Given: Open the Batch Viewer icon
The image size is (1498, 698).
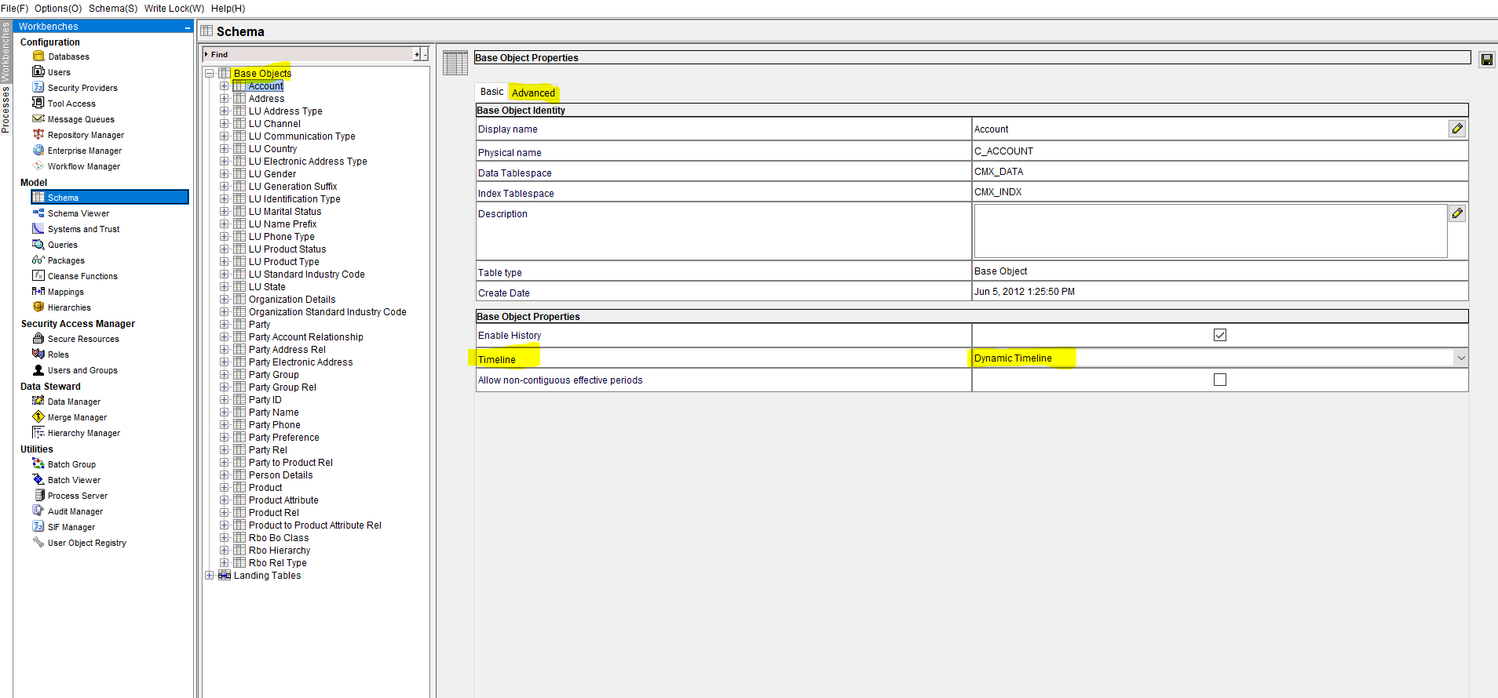Looking at the screenshot, I should tap(38, 480).
